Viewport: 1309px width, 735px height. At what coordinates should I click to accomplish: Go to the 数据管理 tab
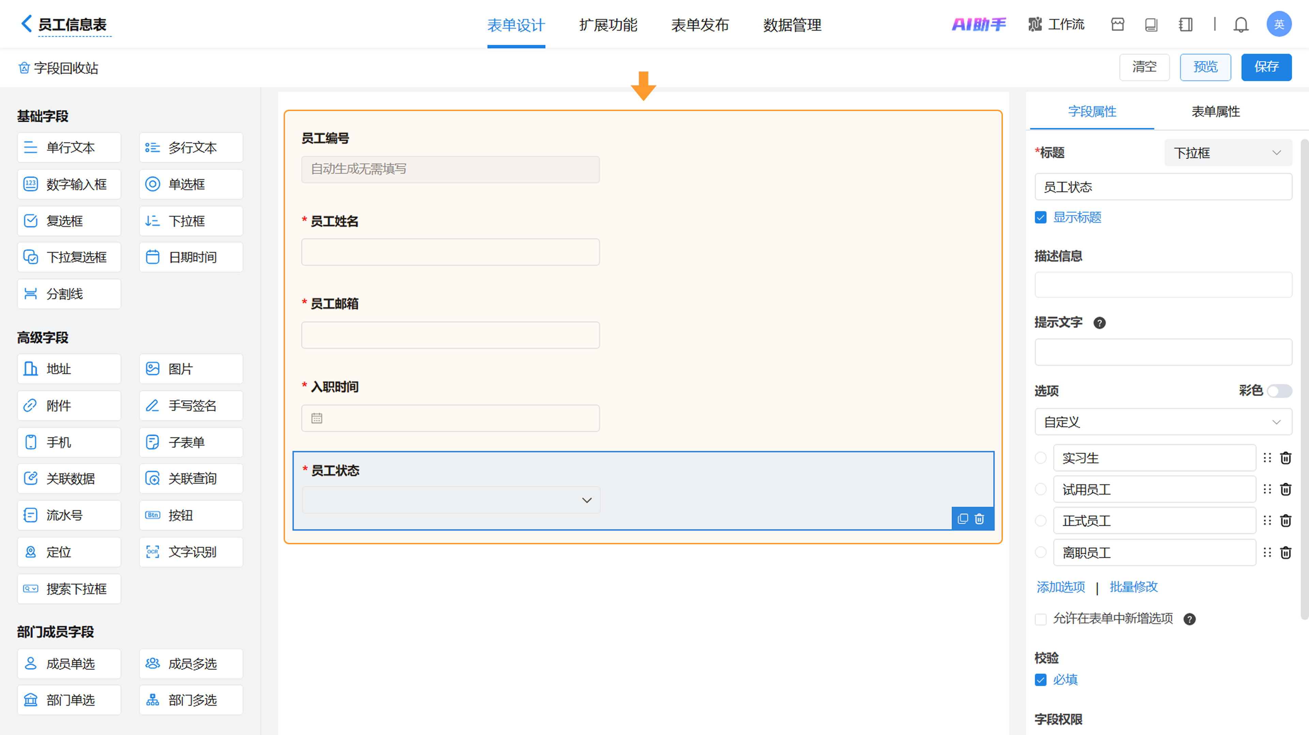pos(792,25)
